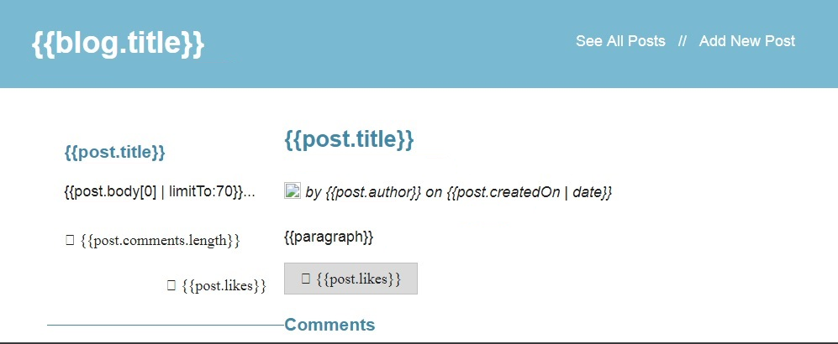Image resolution: width=838 pixels, height=344 pixels.
Task: Select the sidebar {{post.title}} heading
Action: [115, 153]
